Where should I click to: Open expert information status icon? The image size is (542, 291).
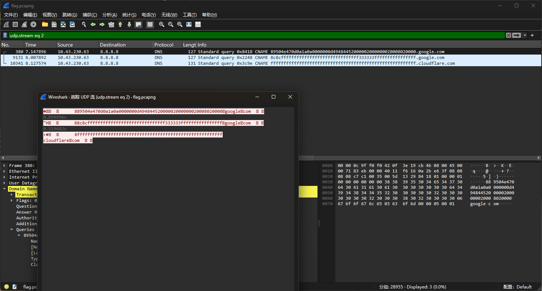[7, 287]
